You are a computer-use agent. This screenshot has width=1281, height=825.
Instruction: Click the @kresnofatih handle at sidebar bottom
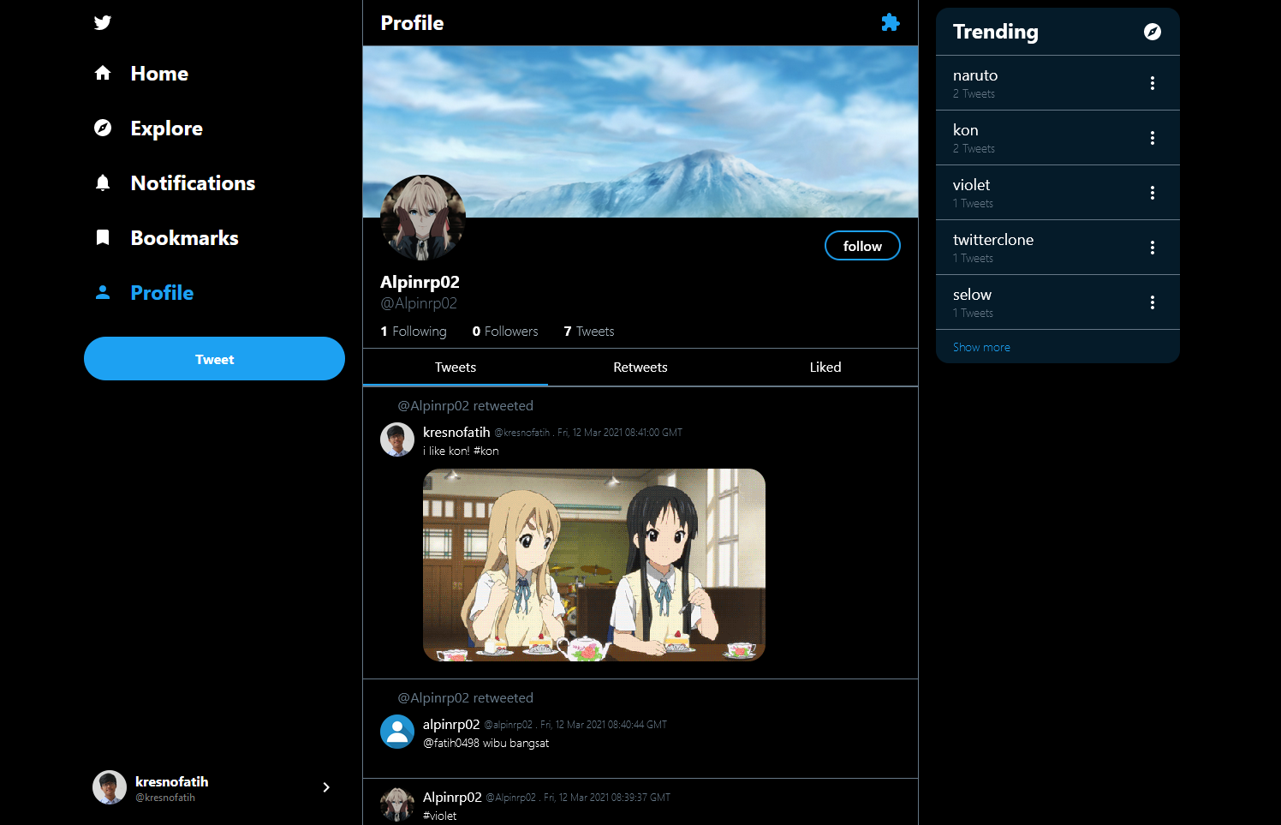click(x=165, y=798)
